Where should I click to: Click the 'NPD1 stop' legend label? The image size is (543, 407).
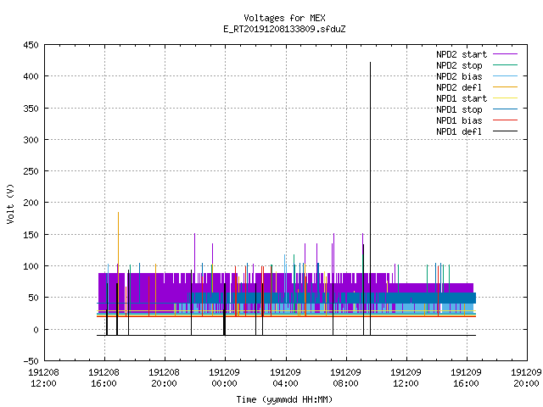[x=459, y=109]
